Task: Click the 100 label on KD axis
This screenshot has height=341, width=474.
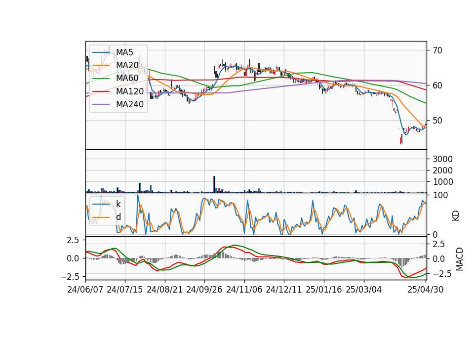Action: pos(440,196)
